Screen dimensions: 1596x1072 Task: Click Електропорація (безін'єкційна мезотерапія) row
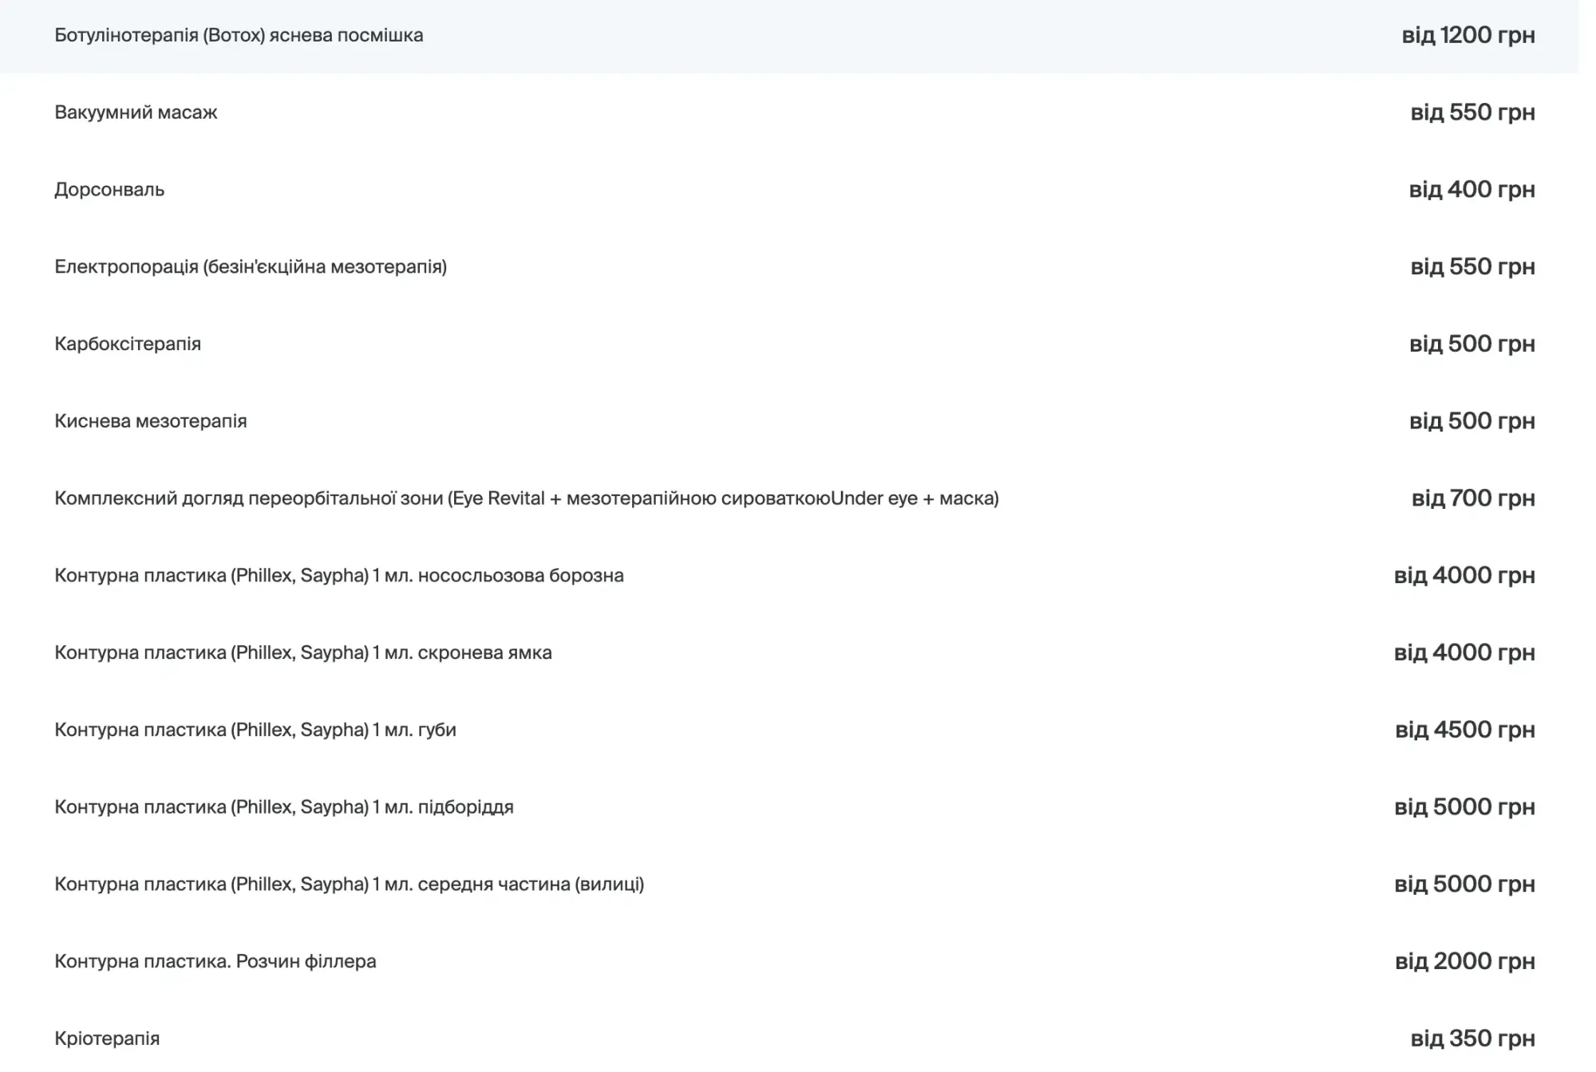point(251,266)
